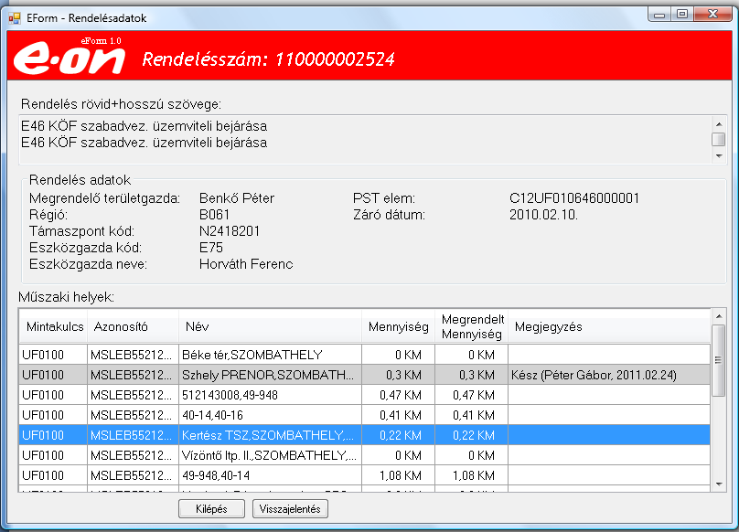Click the first line E46 KÖF szabadvez. üzemviteli bejárása

tap(145, 126)
